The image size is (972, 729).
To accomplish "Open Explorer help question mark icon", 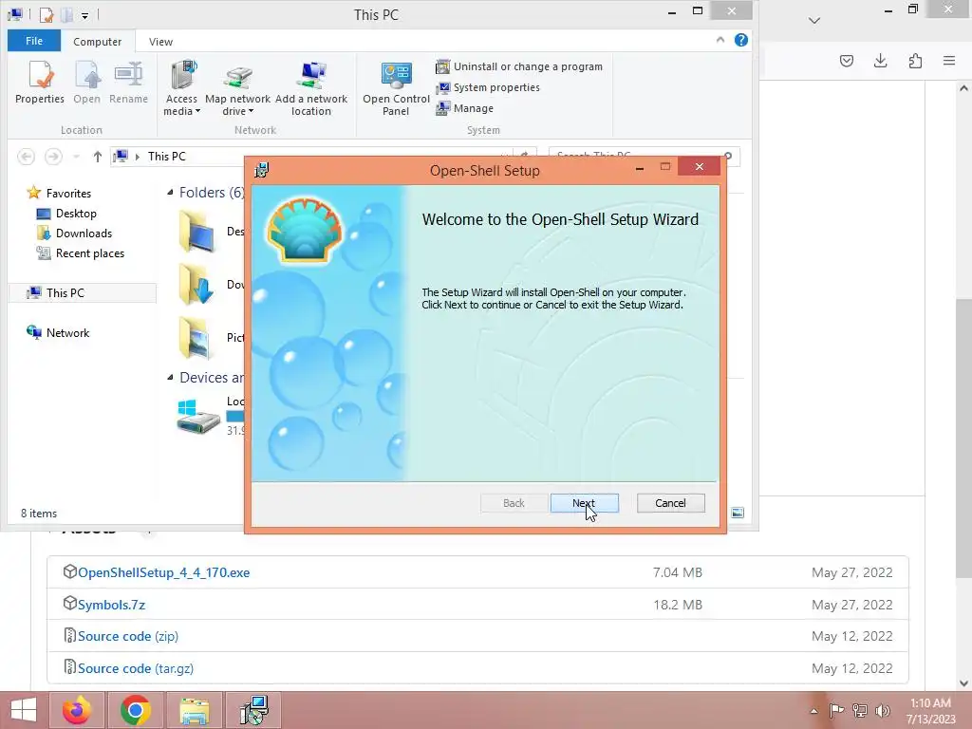I will (740, 40).
